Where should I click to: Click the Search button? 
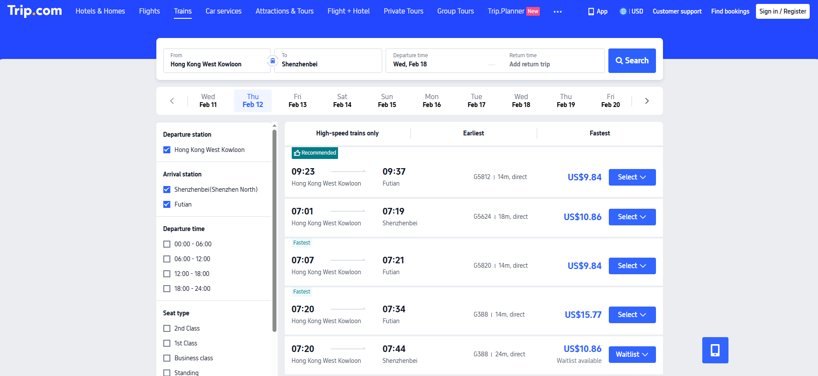tap(632, 61)
